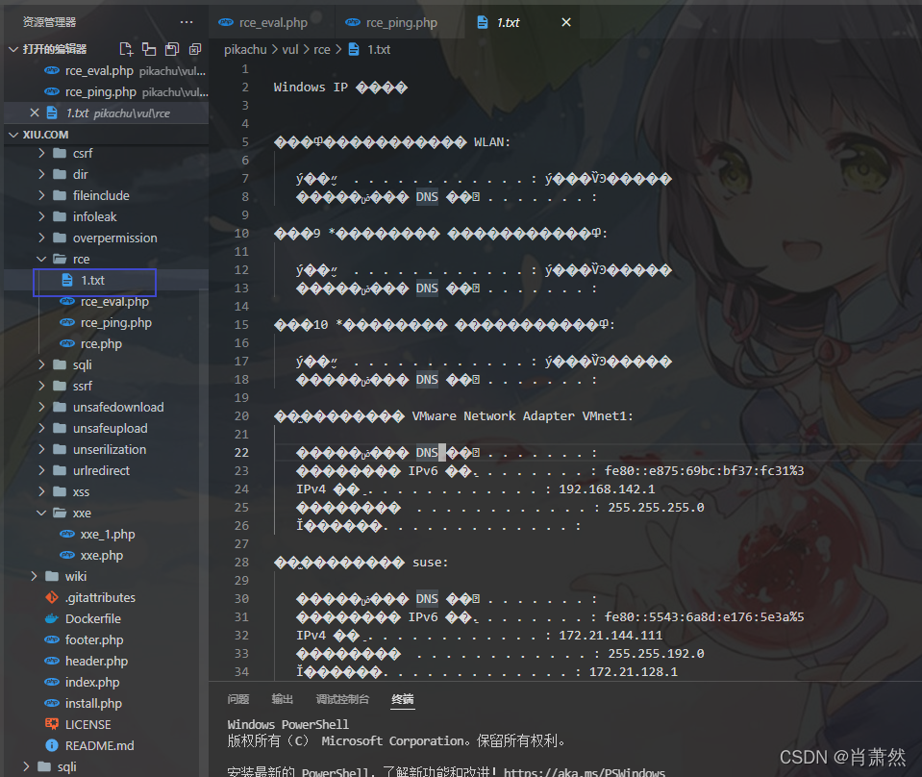Close 1.txt in the open editors list
Image resolution: width=922 pixels, height=777 pixels.
coord(35,113)
